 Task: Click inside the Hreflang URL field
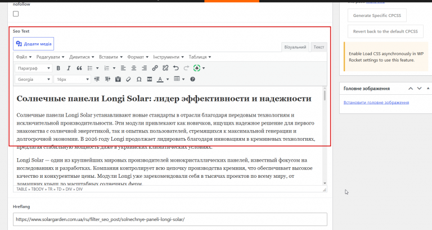pyautogui.click(x=170, y=219)
